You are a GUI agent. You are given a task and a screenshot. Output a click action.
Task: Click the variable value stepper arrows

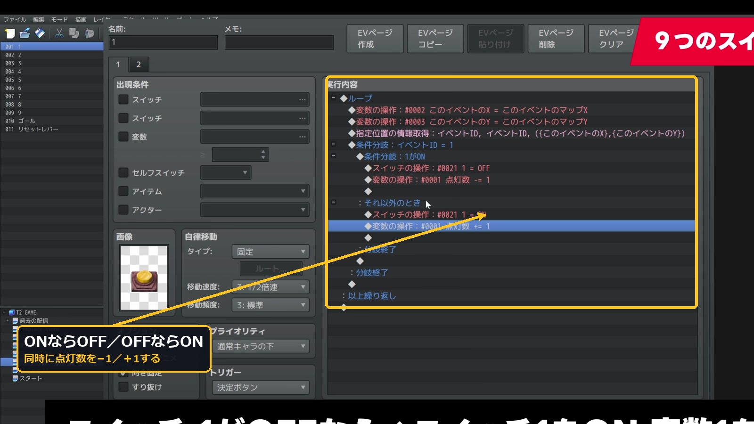click(x=263, y=154)
